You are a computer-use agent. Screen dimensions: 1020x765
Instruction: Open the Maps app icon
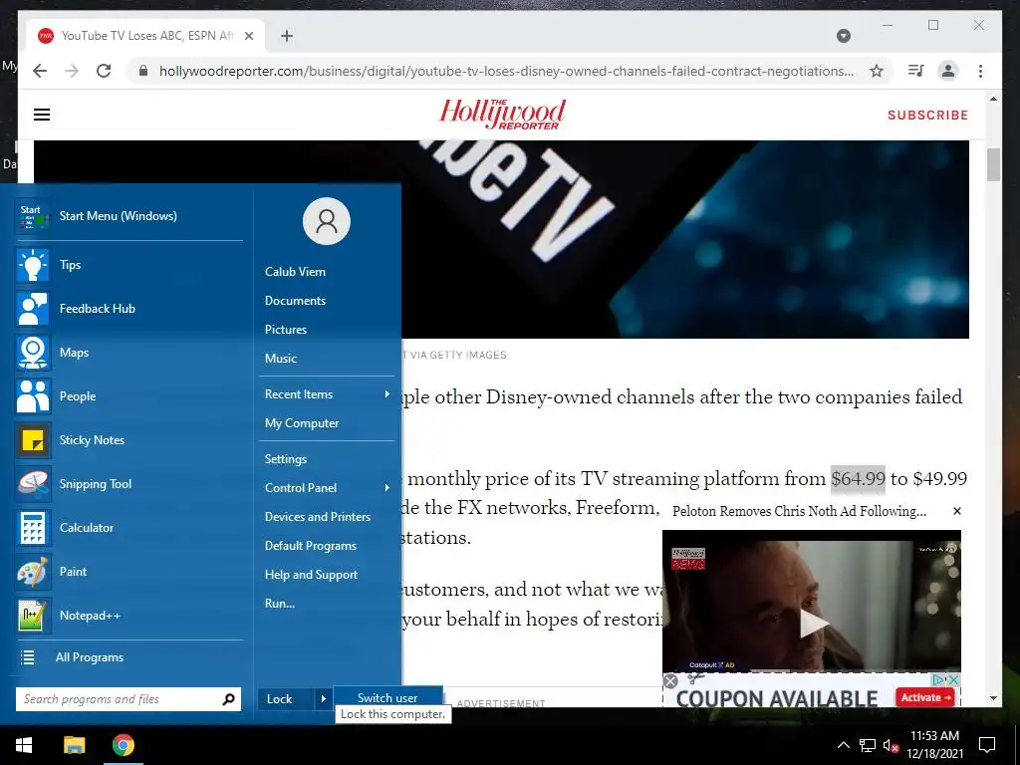pyautogui.click(x=33, y=353)
